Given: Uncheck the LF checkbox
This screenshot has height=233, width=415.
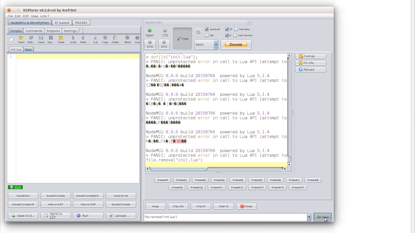Looking at the screenshot, I should click(227, 36).
